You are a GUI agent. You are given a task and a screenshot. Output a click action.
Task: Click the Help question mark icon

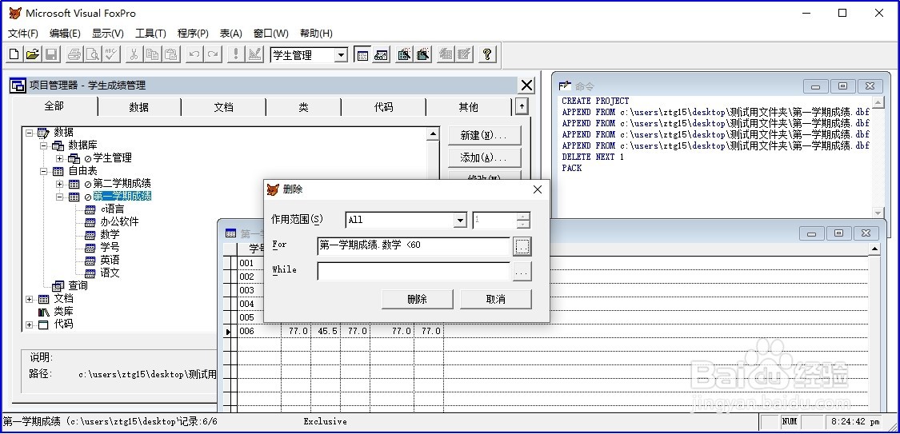click(487, 54)
